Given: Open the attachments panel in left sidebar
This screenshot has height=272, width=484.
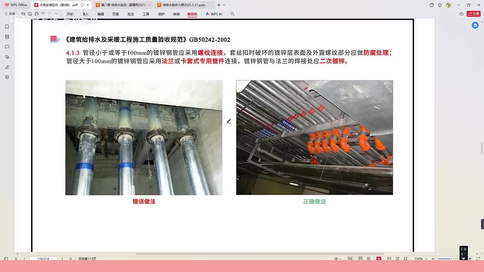Looking at the screenshot, I should click(7, 57).
